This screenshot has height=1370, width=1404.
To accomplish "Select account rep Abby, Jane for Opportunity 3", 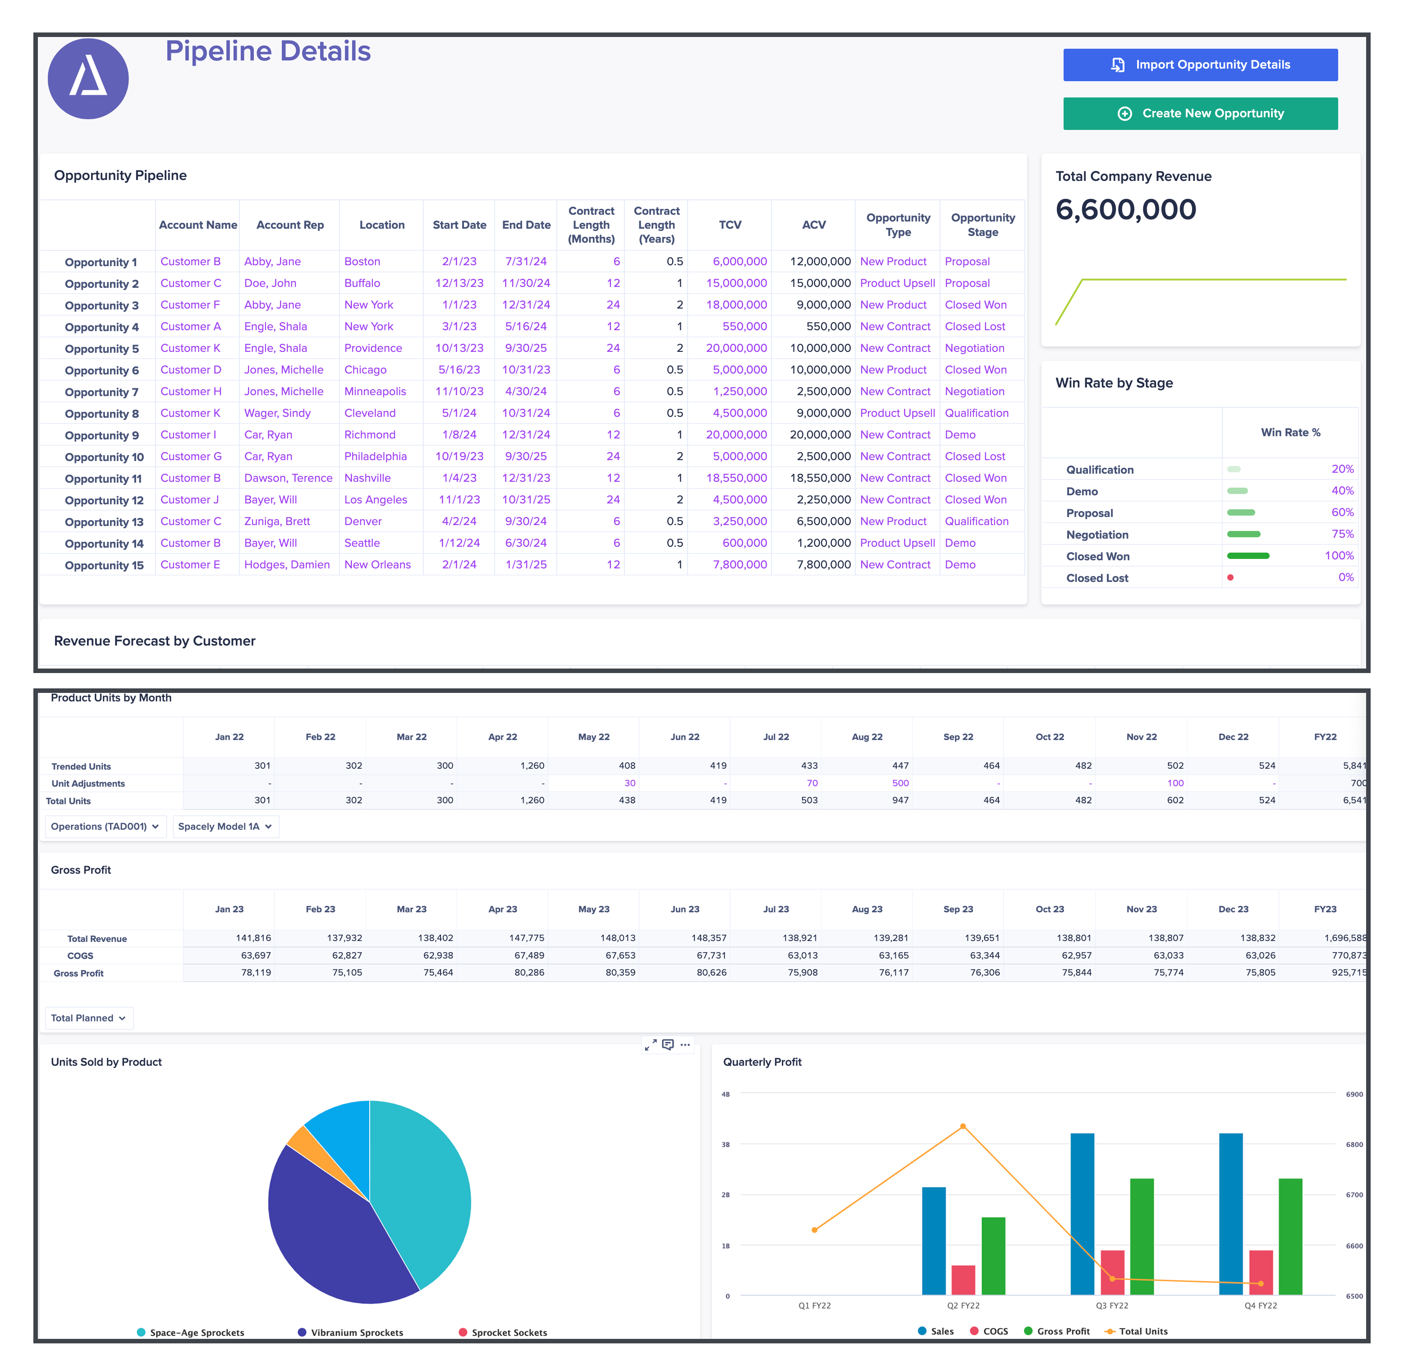I will (272, 304).
